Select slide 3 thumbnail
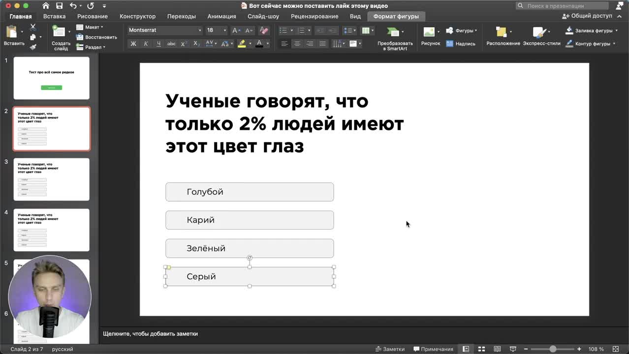 [x=52, y=179]
